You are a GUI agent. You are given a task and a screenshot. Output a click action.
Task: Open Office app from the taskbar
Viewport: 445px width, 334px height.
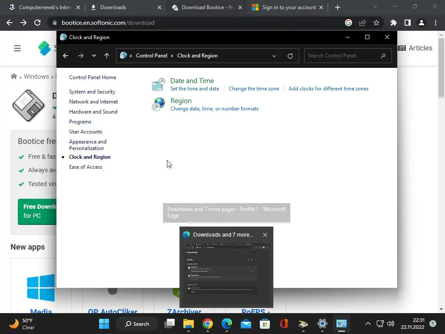click(284, 324)
